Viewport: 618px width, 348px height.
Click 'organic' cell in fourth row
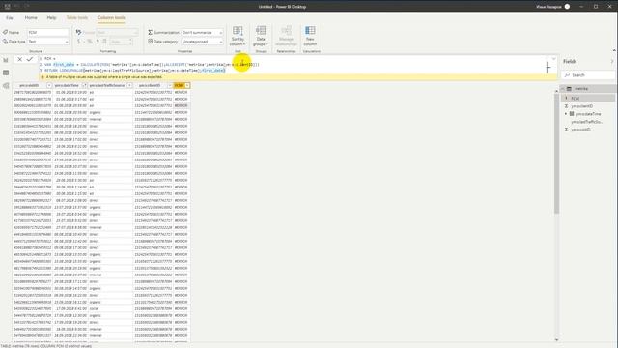click(x=110, y=112)
